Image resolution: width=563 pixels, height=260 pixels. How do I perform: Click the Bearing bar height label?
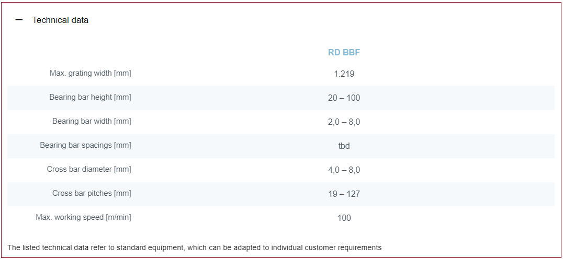[x=90, y=97]
